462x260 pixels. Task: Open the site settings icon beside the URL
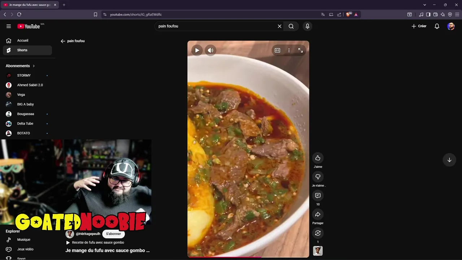tap(105, 14)
